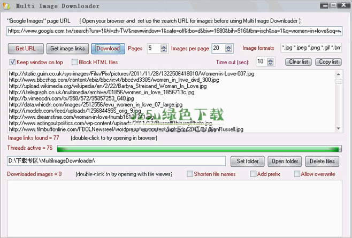Click the link list scroll up arrow
352x238 pixels.
click(x=339, y=74)
